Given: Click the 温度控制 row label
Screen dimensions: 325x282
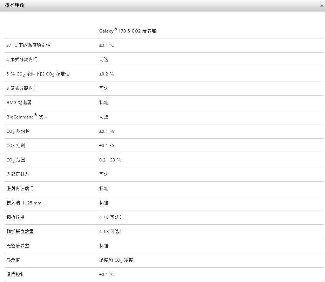Looking at the screenshot, I should pyautogui.click(x=15, y=275).
